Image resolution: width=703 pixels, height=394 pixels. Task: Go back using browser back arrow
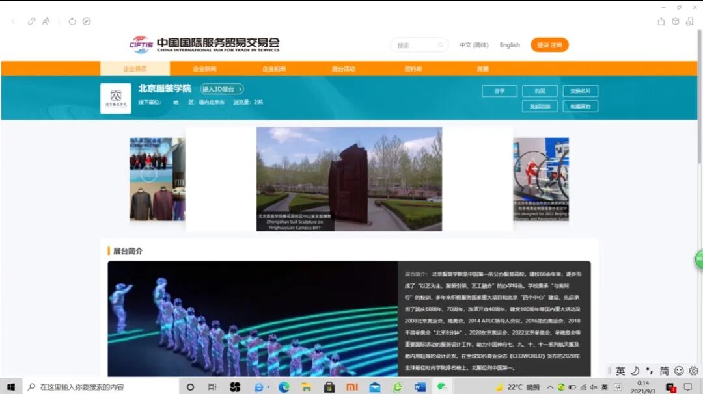coord(13,21)
